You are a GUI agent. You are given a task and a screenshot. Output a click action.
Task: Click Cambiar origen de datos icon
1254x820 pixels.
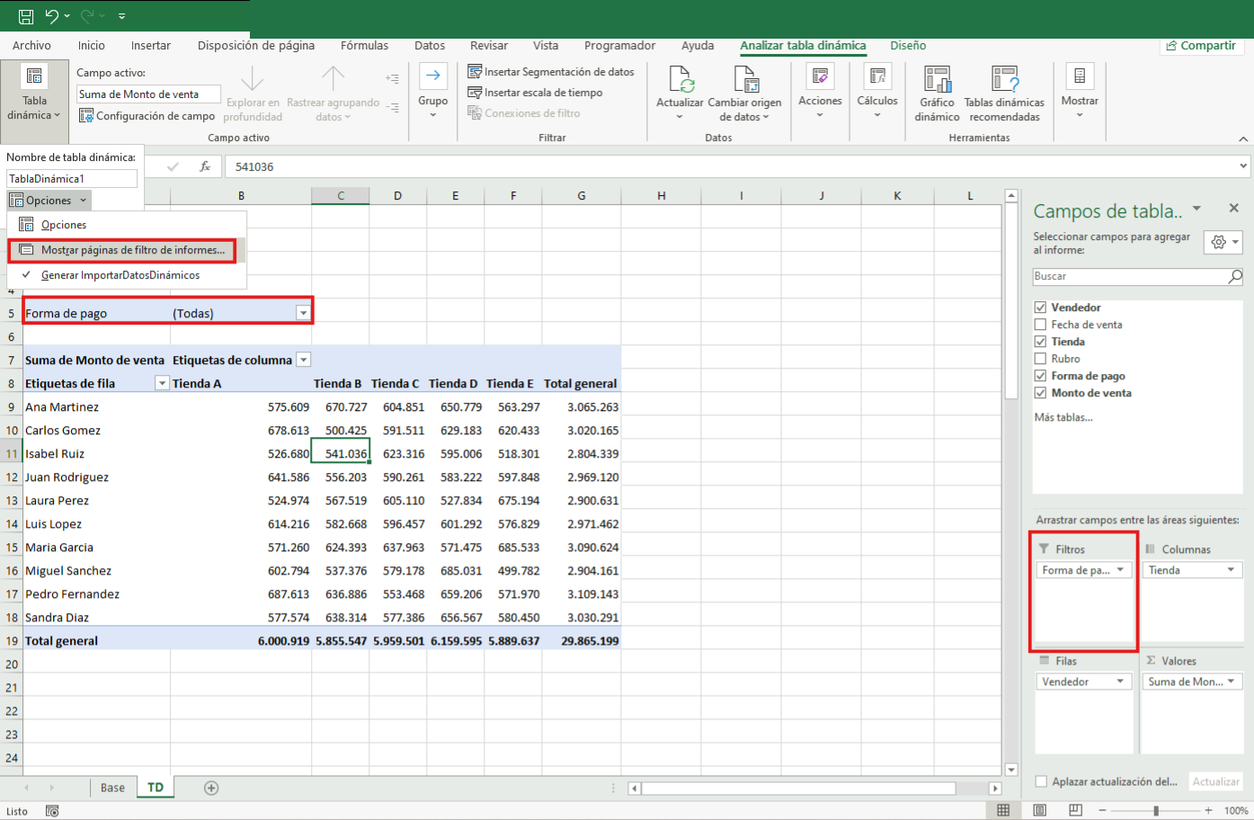(x=745, y=78)
